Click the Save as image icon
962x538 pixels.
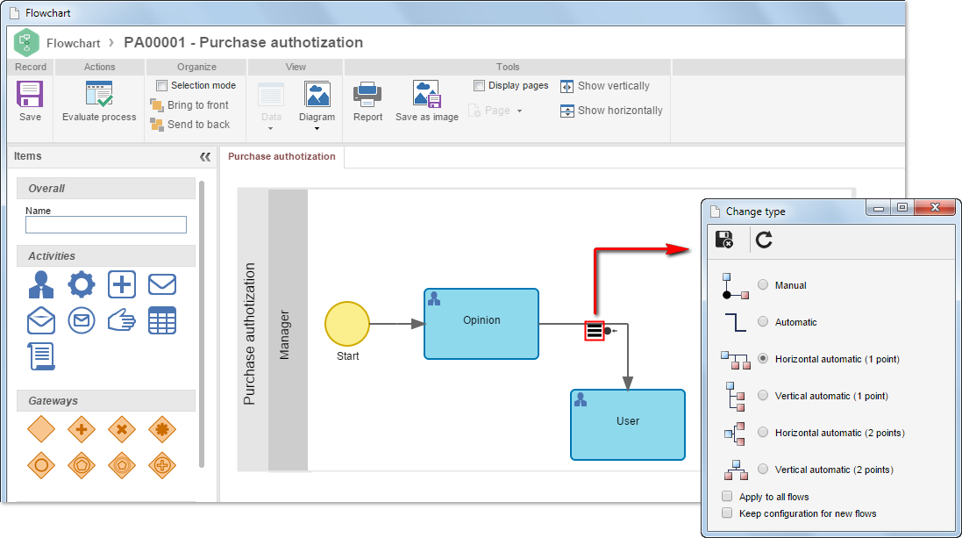tap(427, 95)
